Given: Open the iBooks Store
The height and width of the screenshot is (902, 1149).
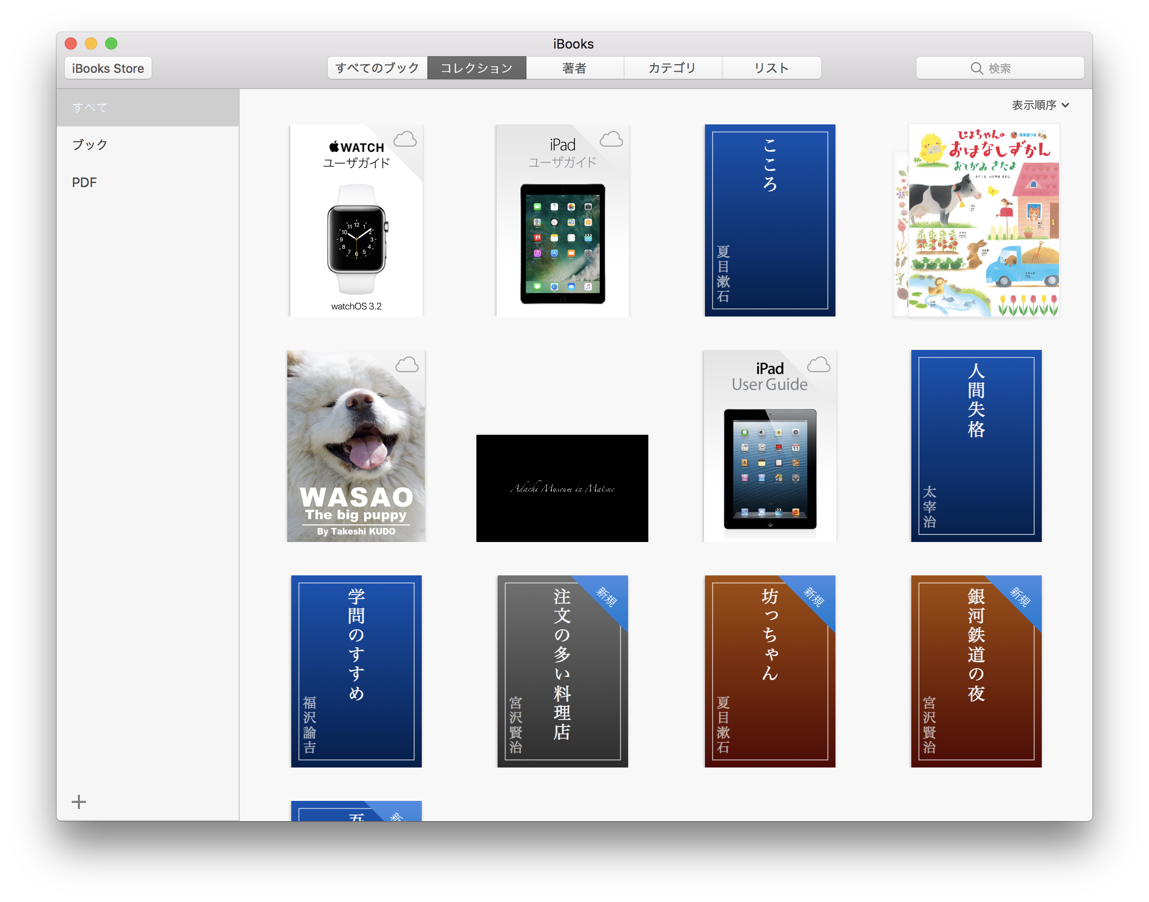Looking at the screenshot, I should [108, 69].
